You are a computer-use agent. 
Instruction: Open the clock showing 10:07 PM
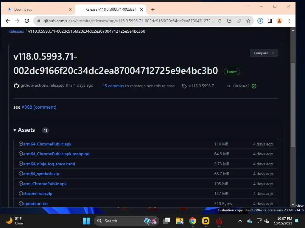coord(283,221)
